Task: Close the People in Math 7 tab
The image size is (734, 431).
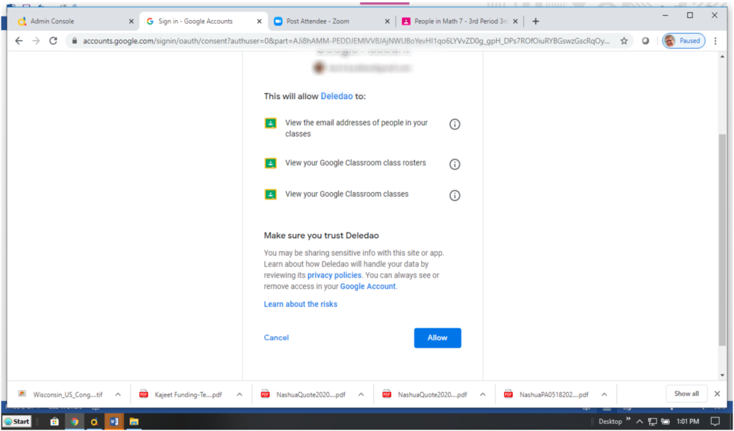Action: (515, 22)
